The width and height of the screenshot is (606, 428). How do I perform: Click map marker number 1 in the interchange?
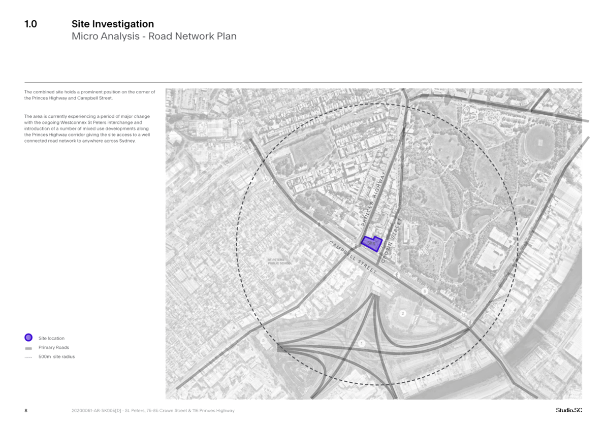[362, 344]
